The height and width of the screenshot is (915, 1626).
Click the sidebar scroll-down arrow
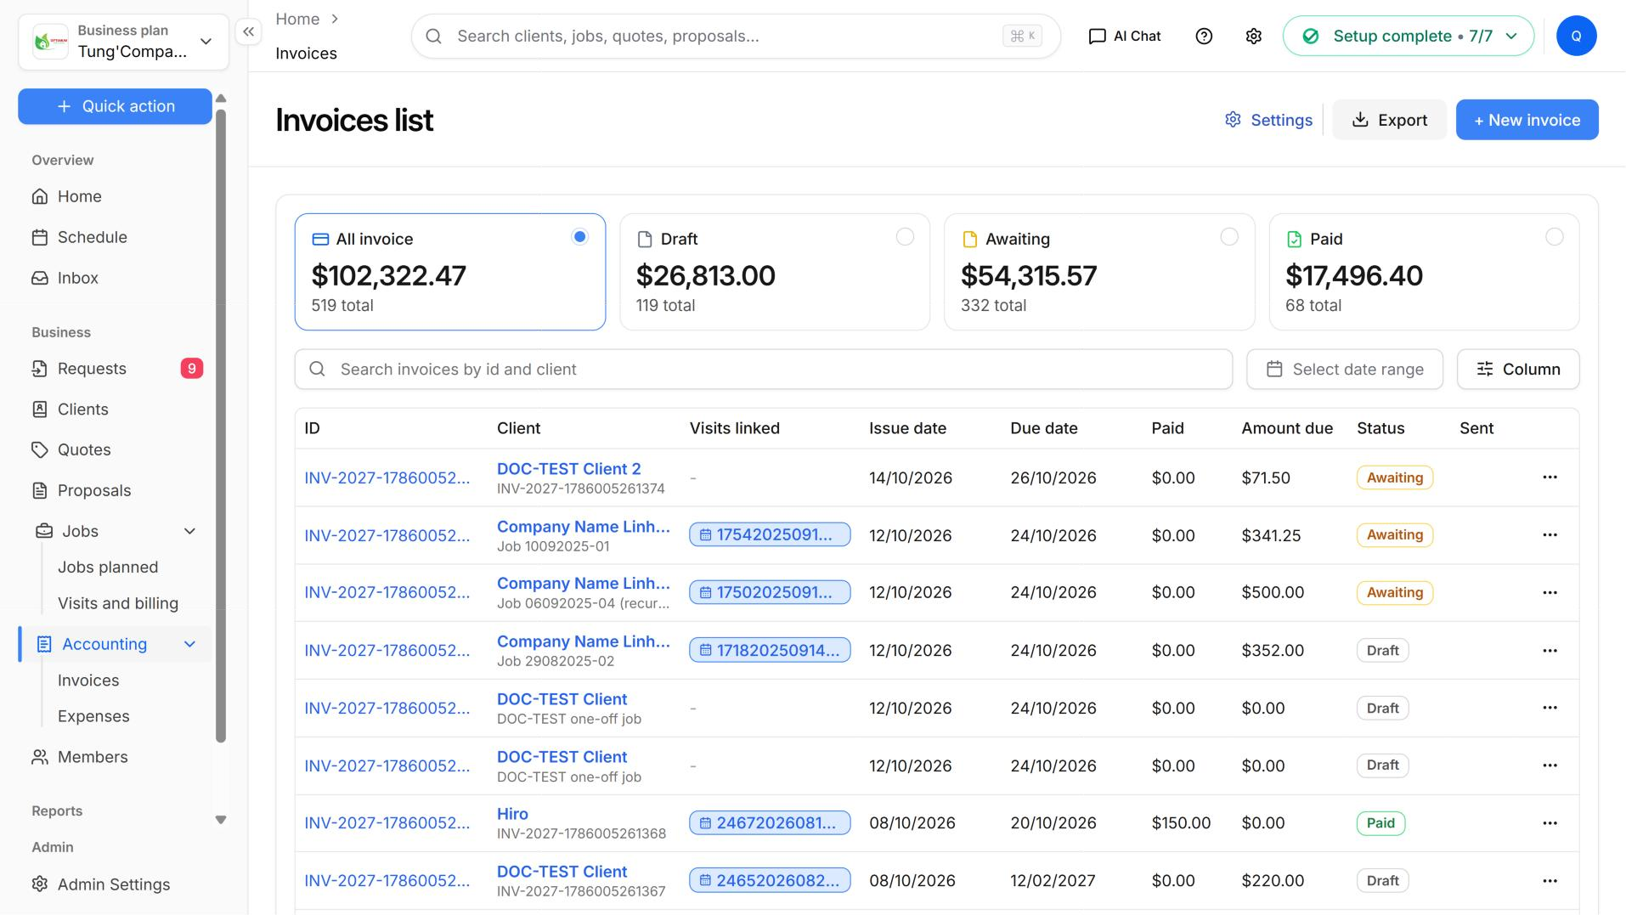221,820
